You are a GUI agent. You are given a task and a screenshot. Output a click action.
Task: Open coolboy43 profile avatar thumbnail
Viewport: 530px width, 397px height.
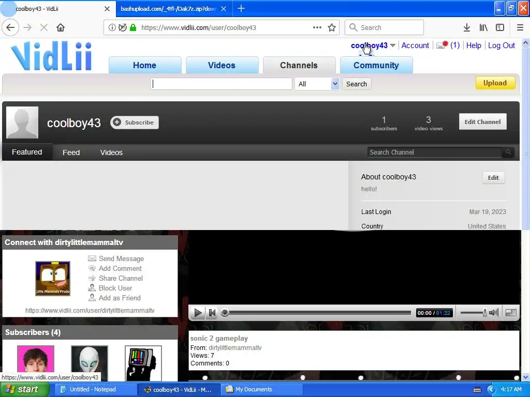22,123
